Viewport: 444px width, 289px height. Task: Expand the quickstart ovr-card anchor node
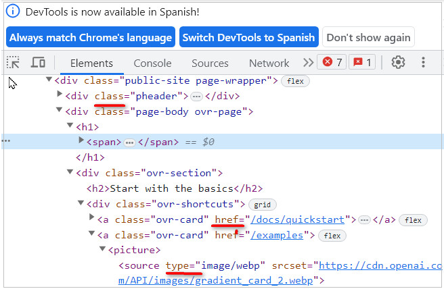coord(92,219)
